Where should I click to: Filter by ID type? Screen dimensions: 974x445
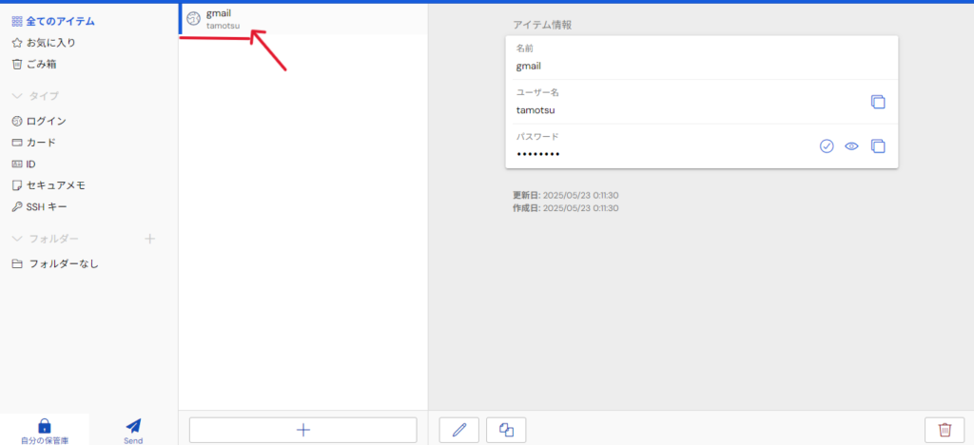[24, 164]
